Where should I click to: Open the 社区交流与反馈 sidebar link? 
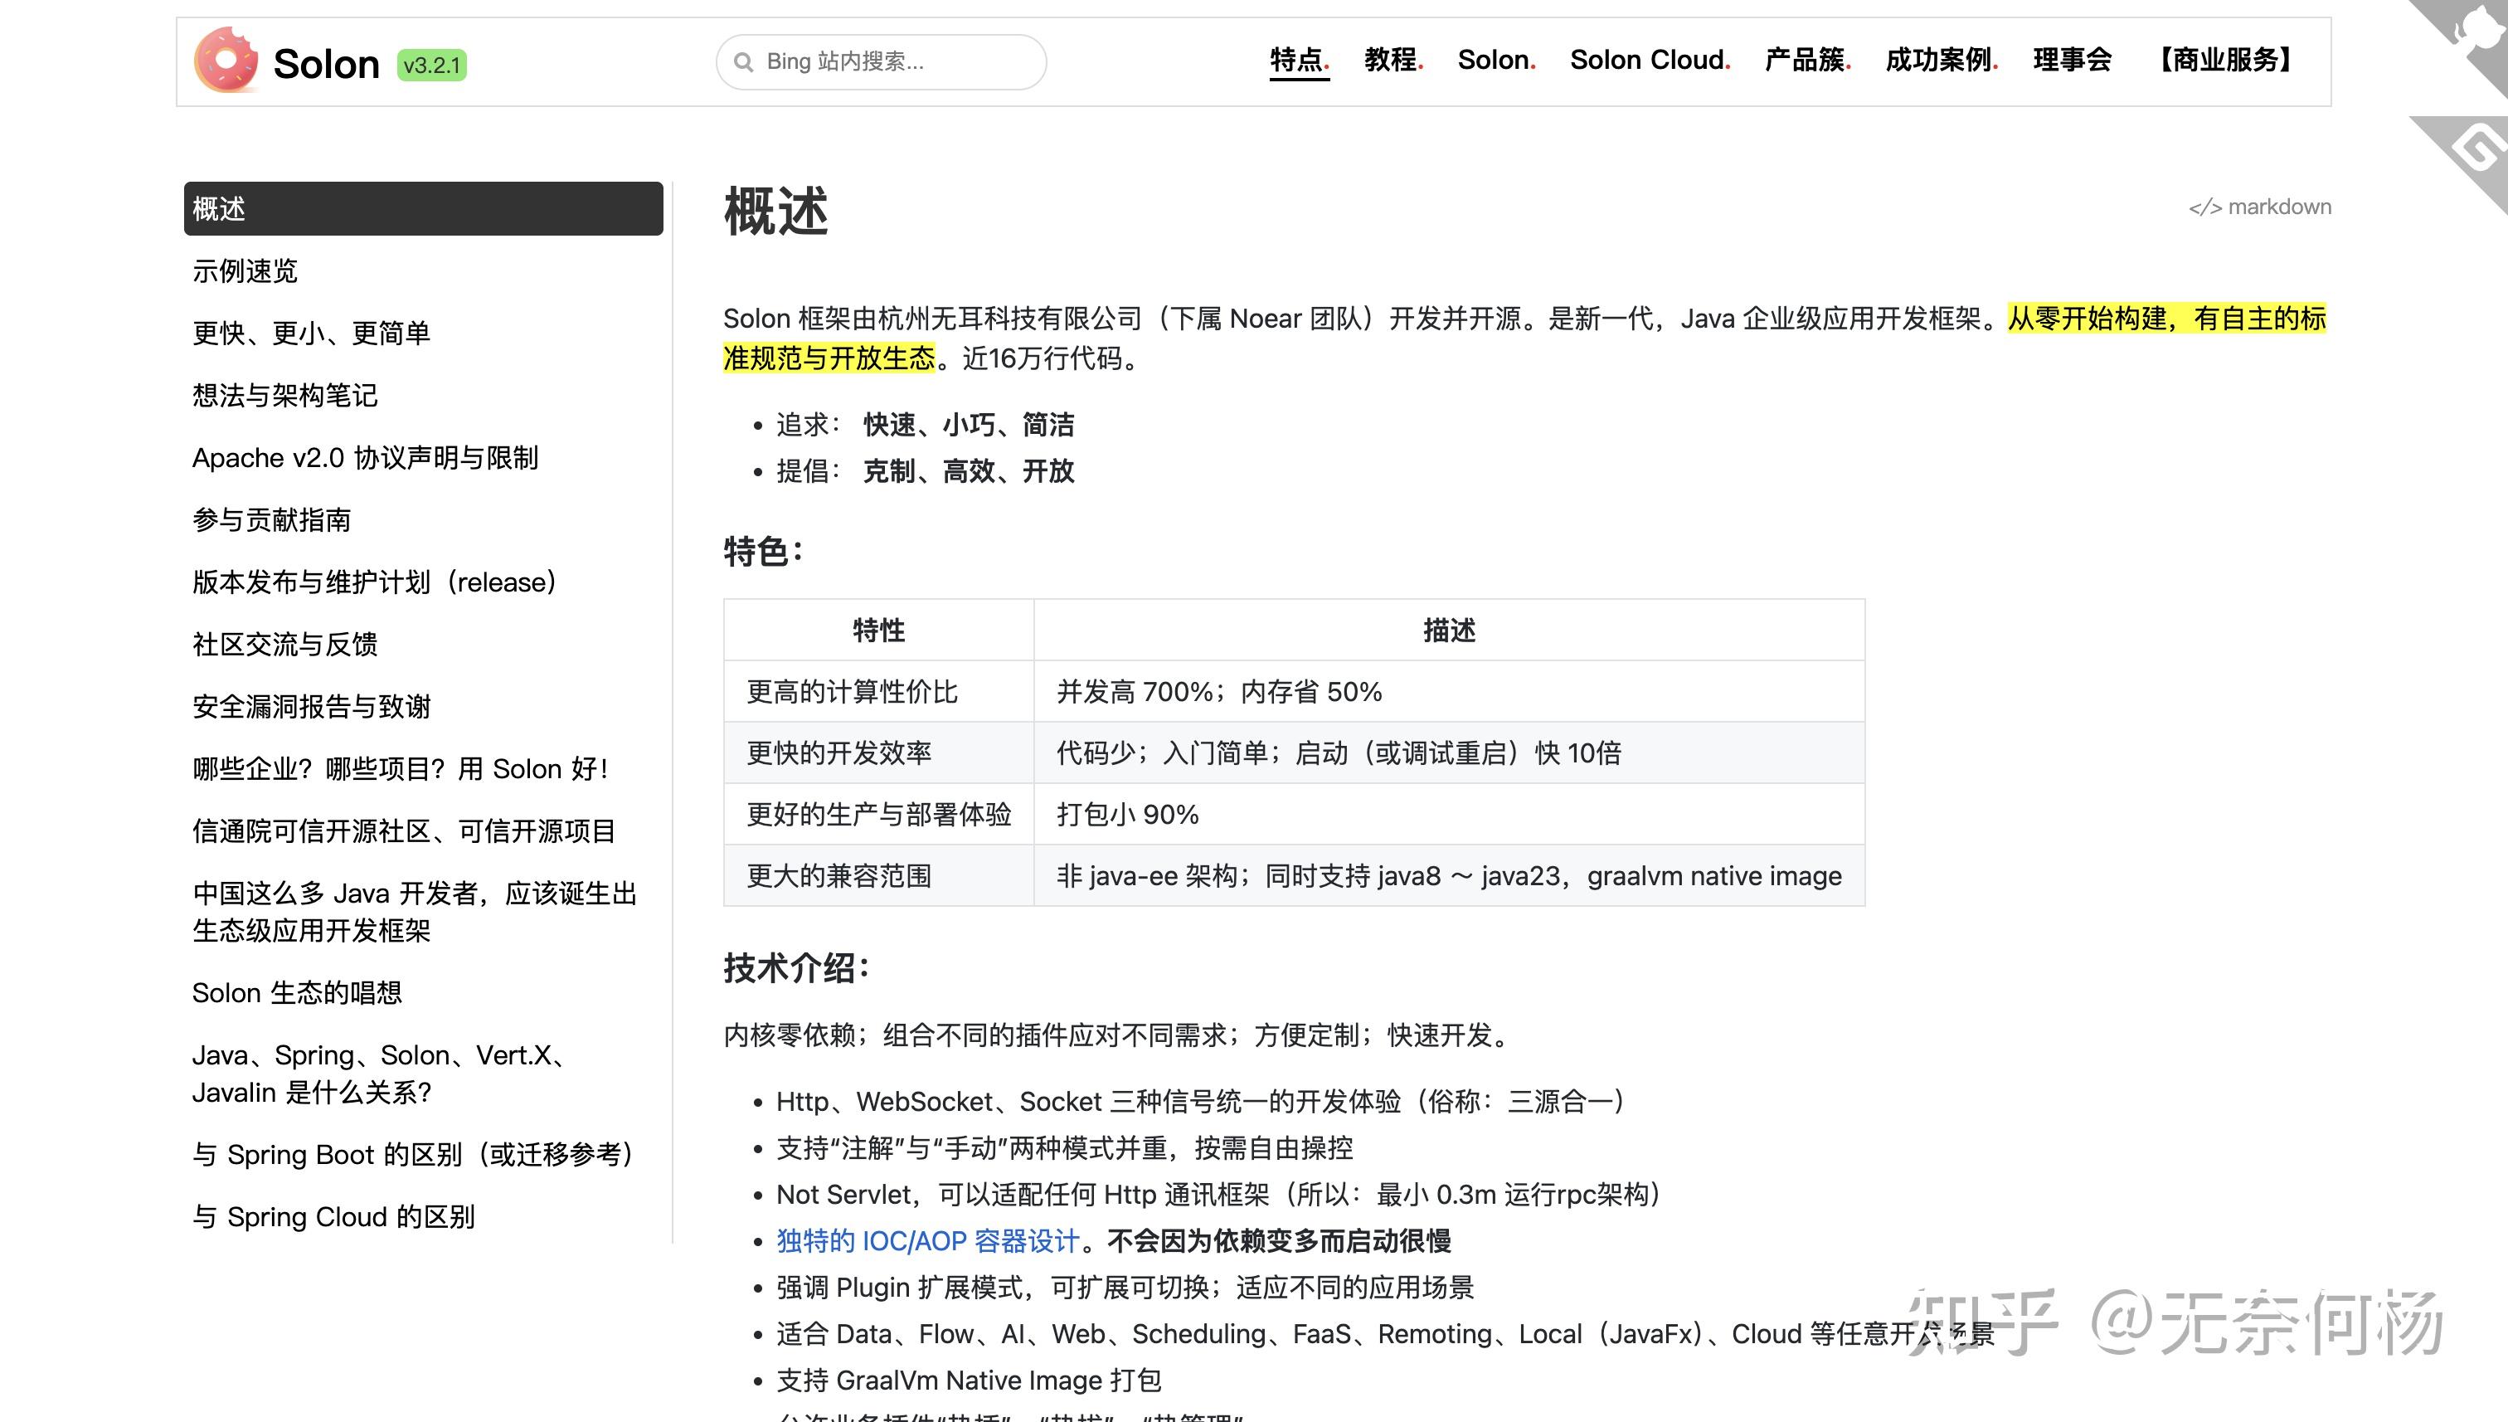286,645
